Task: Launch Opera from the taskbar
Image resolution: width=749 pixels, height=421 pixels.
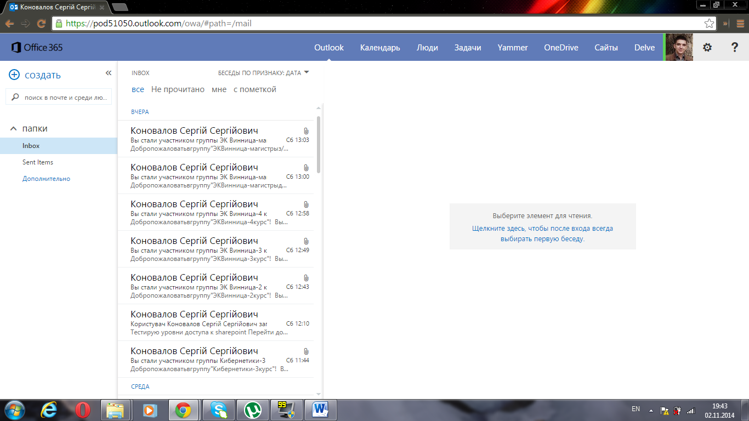Action: [83, 409]
